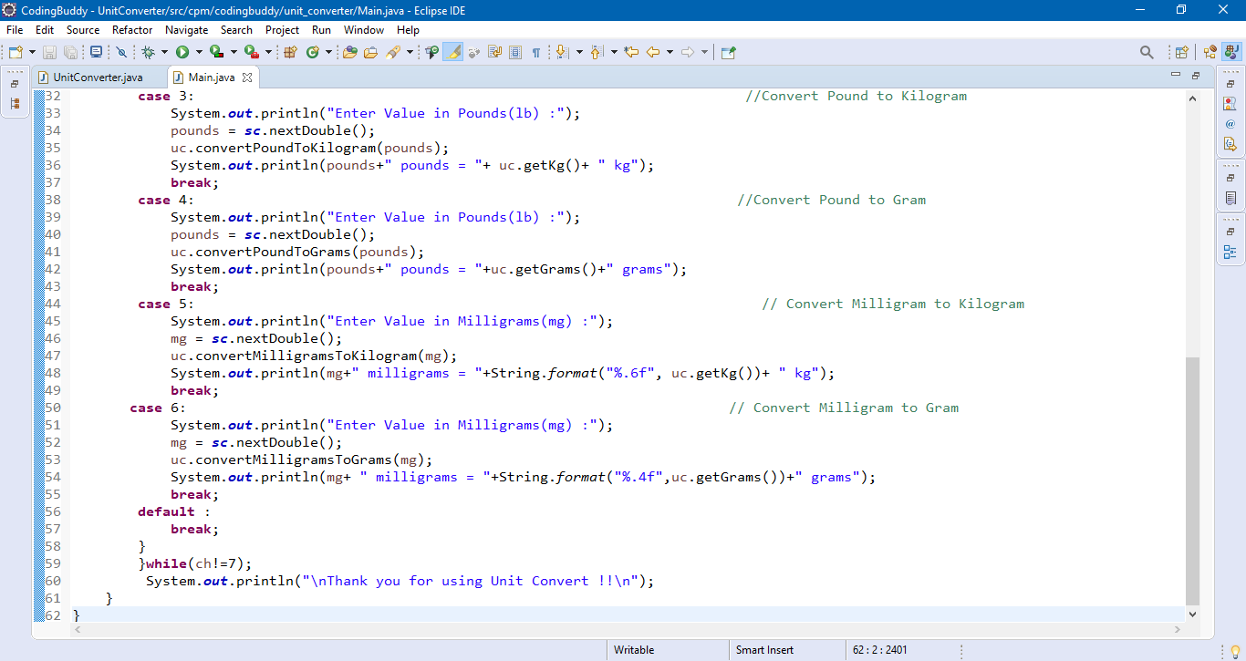The image size is (1246, 661).
Task: Start debugging with the Debug bug icon
Action: [x=150, y=52]
